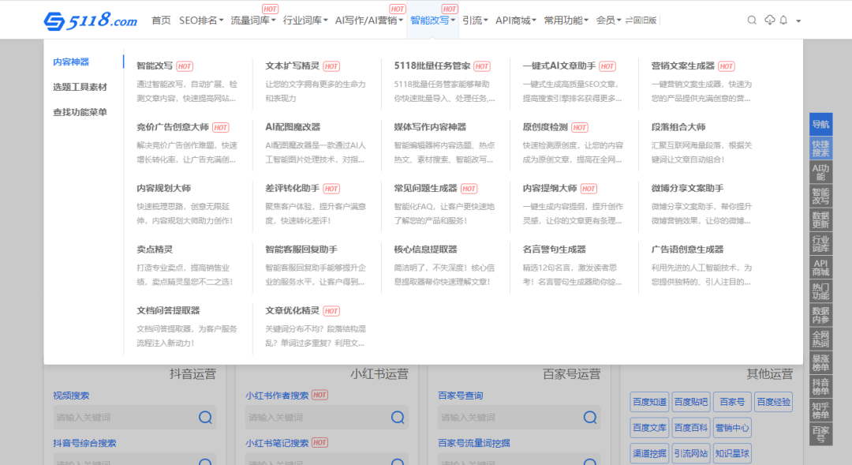This screenshot has height=465, width=852.
Task: Click the 百家号查询 search magnifier icon
Action: (x=589, y=417)
